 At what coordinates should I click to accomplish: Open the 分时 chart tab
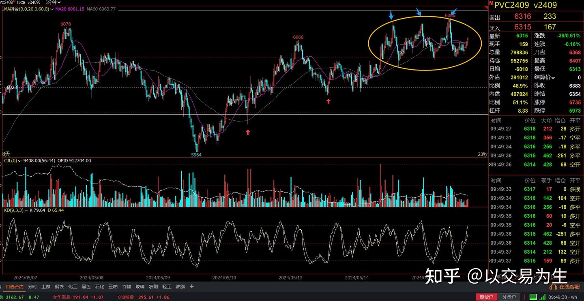[x=32, y=286]
